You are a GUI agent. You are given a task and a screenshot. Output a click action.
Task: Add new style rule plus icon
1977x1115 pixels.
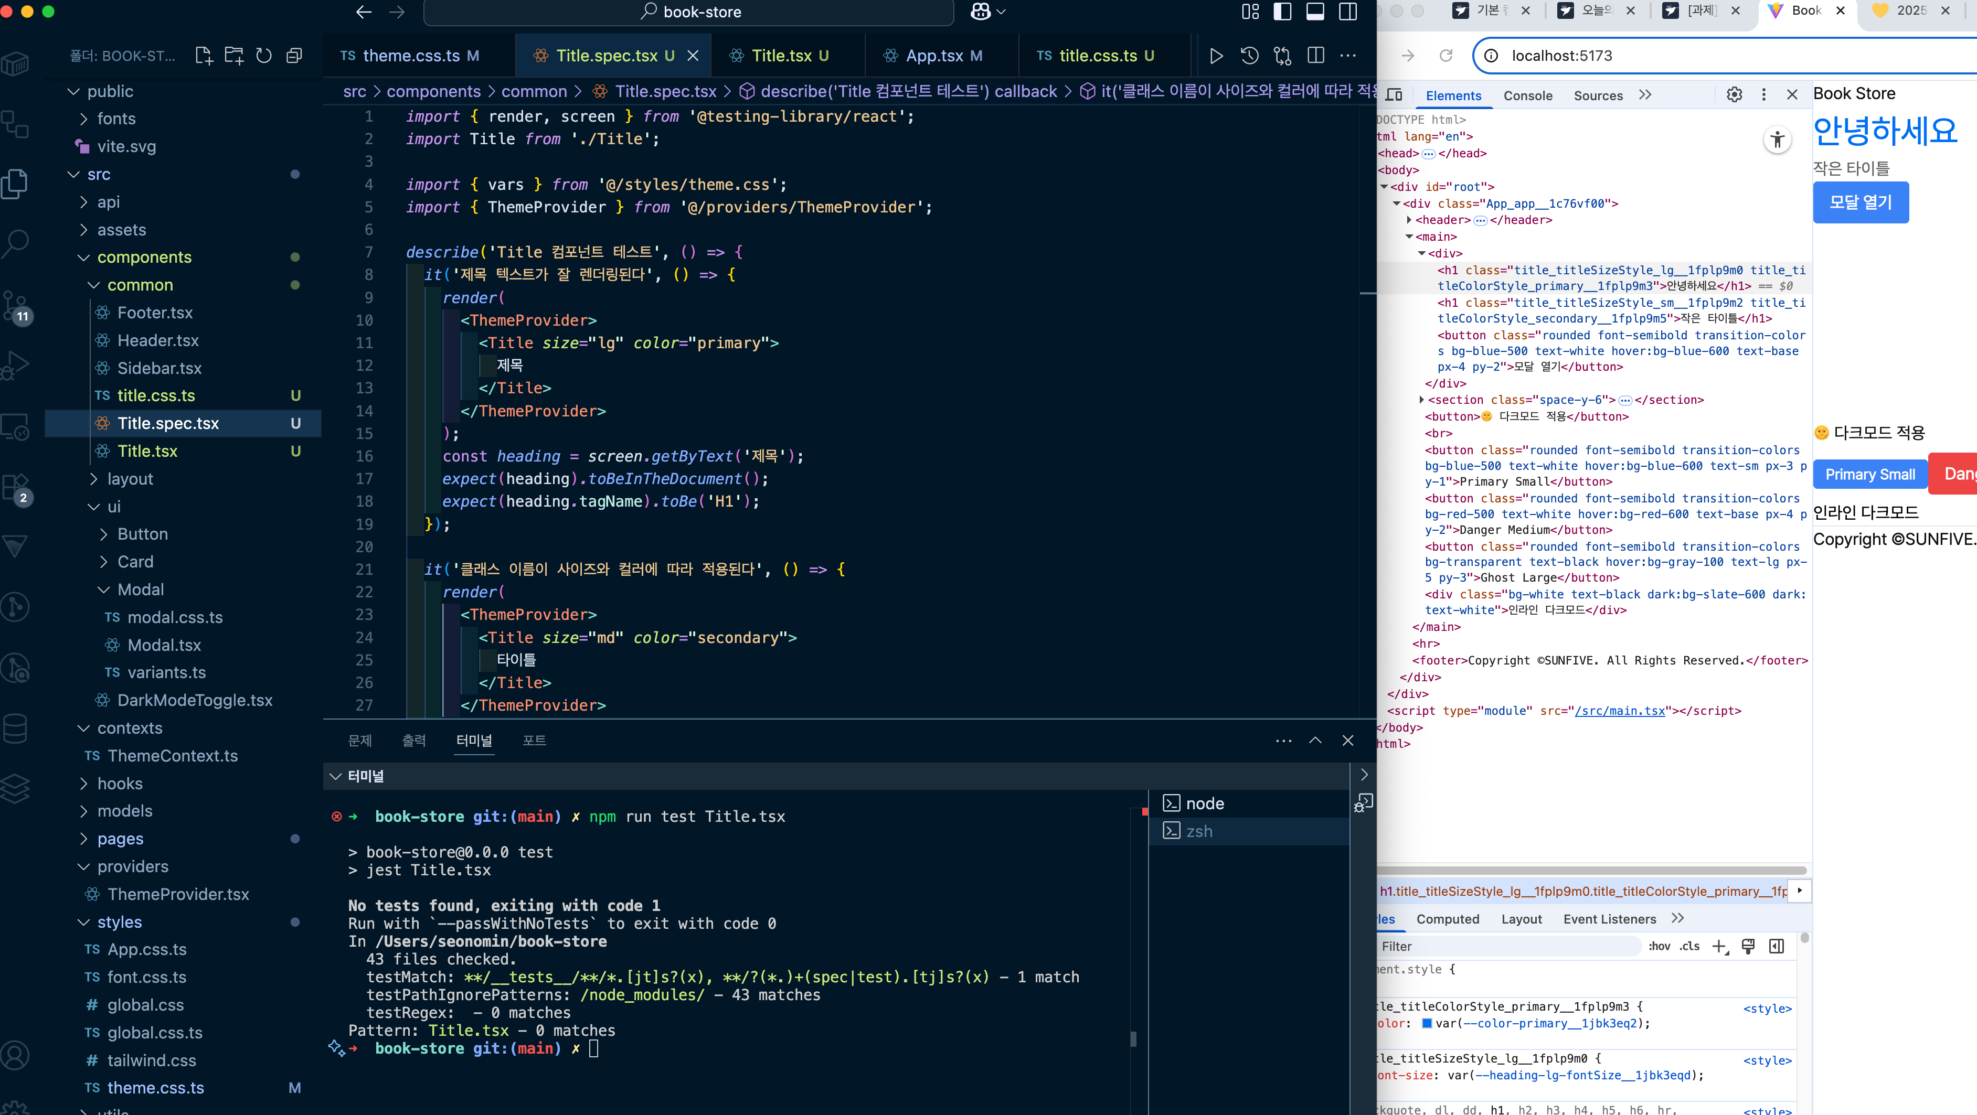click(x=1720, y=946)
